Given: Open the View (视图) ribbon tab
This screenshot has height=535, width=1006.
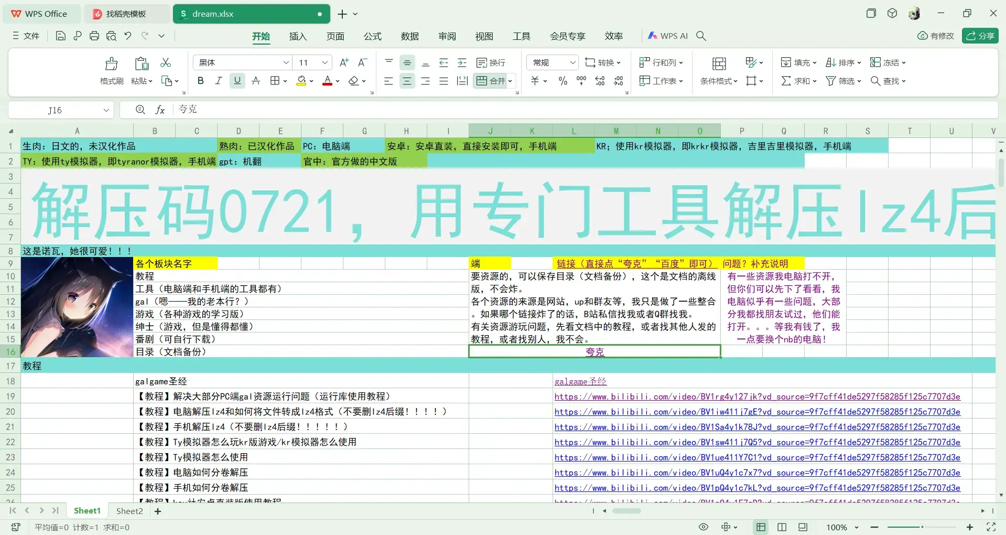Looking at the screenshot, I should 484,36.
